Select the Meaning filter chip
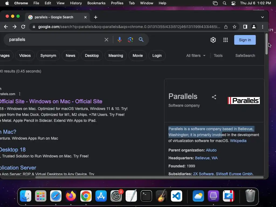The width and height of the screenshot is (276, 207). [116, 56]
